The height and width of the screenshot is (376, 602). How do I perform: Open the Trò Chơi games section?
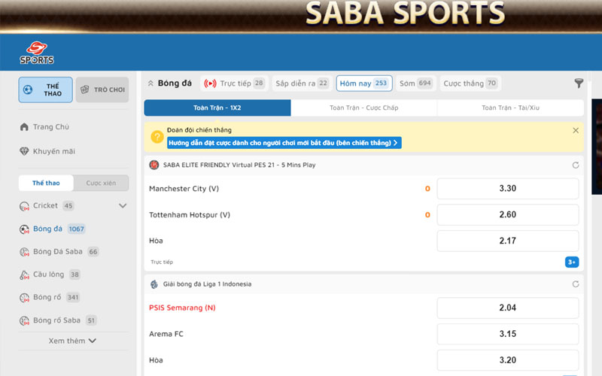[x=102, y=89]
